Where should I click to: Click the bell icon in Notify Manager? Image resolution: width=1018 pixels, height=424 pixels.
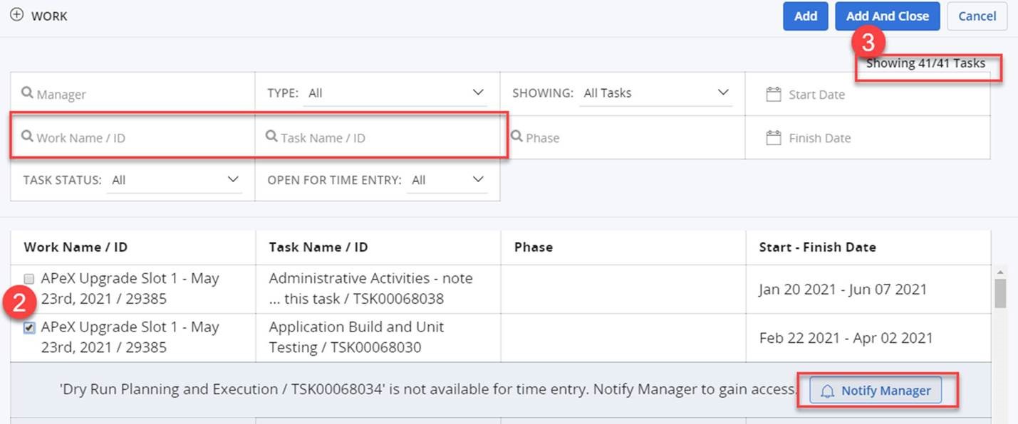[827, 391]
